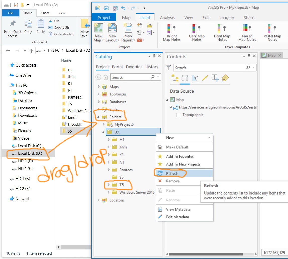Open the New submenu in context menu
Image resolution: width=288 pixels, height=259 pixels.
click(184, 138)
